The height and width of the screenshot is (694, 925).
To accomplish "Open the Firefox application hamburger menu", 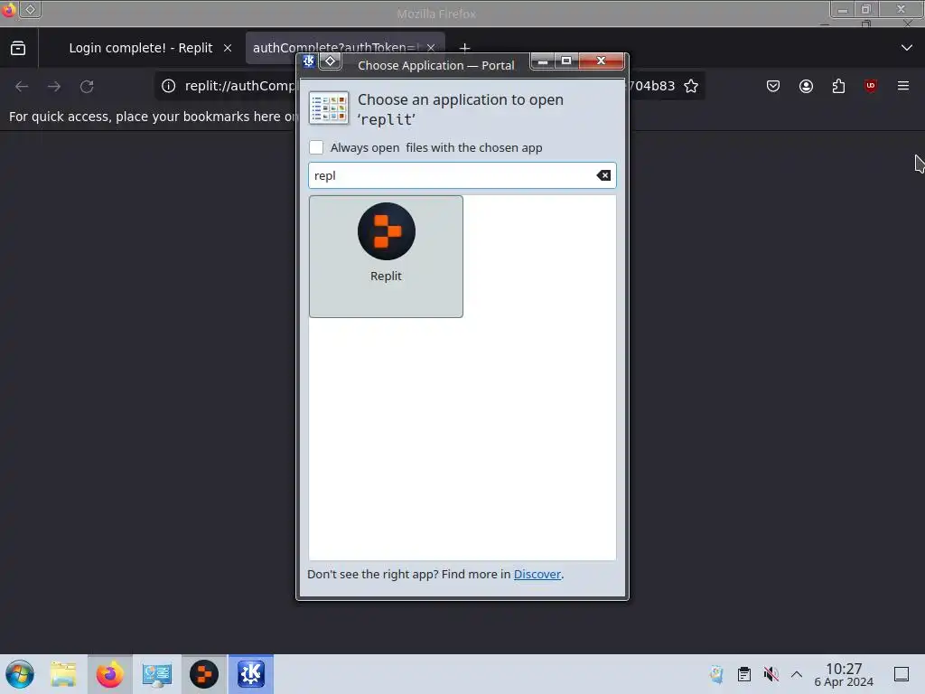I will (903, 86).
